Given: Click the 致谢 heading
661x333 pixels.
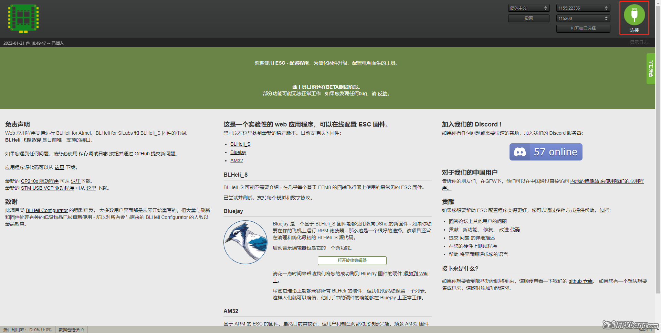Looking at the screenshot, I should [x=11, y=202].
